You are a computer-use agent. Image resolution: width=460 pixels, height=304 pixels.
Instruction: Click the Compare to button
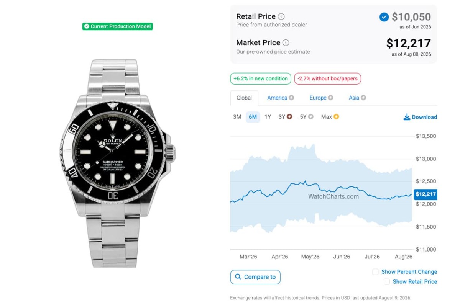pos(255,277)
